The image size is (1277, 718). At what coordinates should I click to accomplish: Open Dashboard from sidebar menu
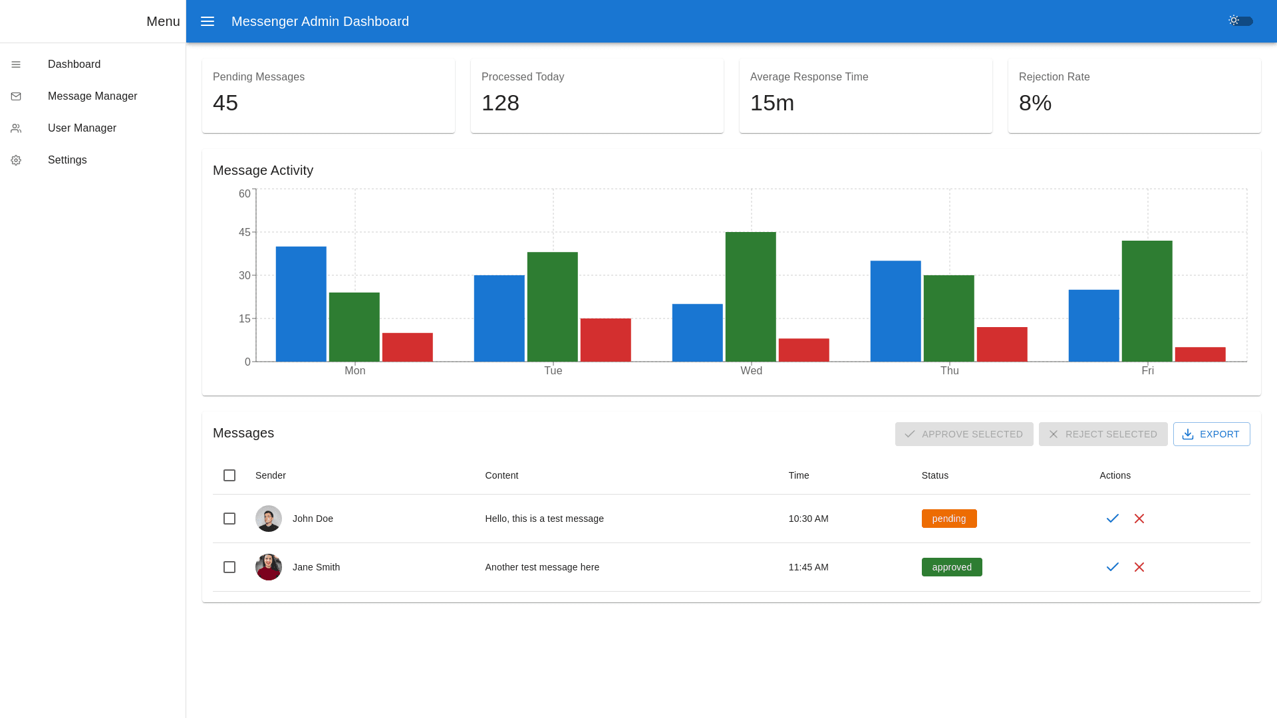74,64
